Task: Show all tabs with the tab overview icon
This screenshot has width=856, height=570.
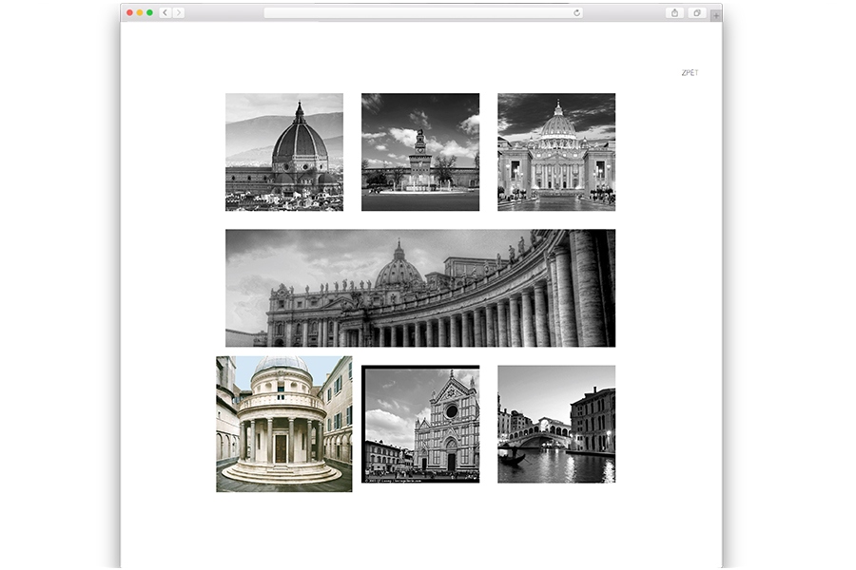Action: pyautogui.click(x=697, y=12)
